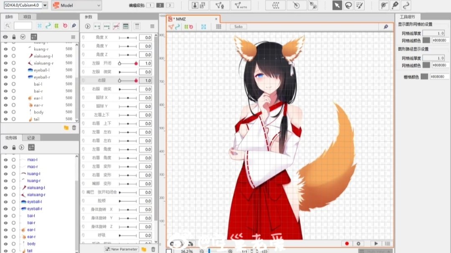Viewport: 451px width, 253px height.
Task: Select edit level 1
Action: point(150,5)
